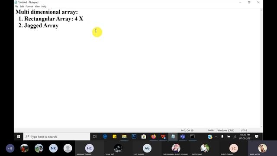
Task: Open Firefox from the taskbar
Action: pos(154,136)
